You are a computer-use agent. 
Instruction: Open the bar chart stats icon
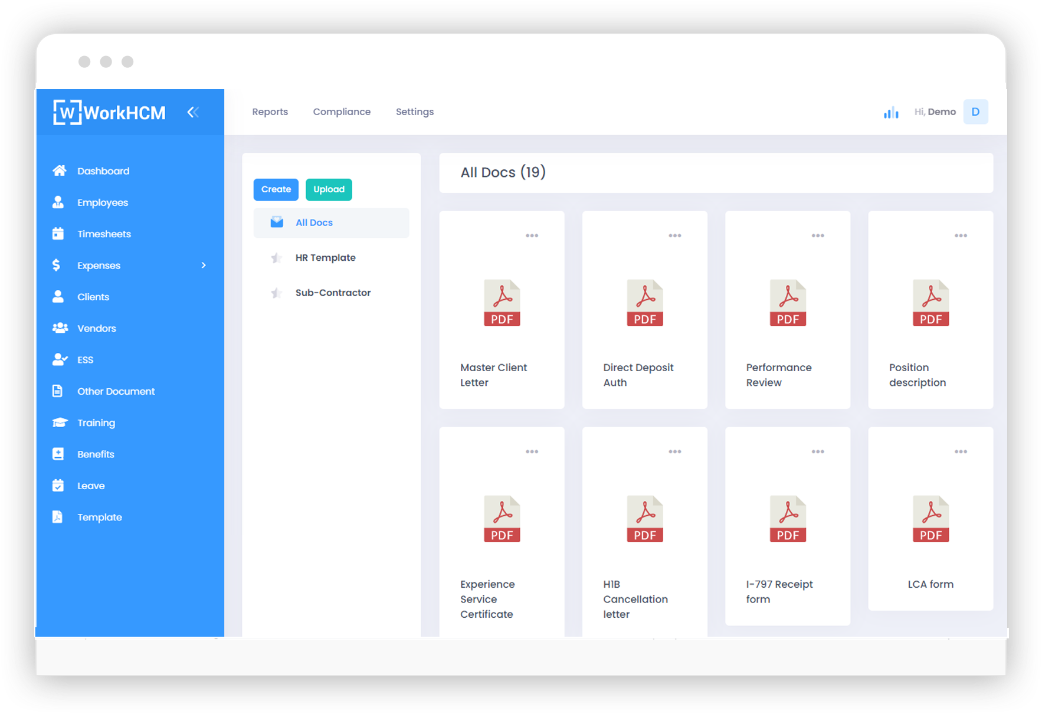(891, 112)
